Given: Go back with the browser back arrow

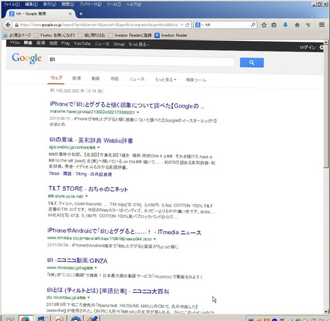Looking at the screenshot, I should pyautogui.click(x=8, y=25).
